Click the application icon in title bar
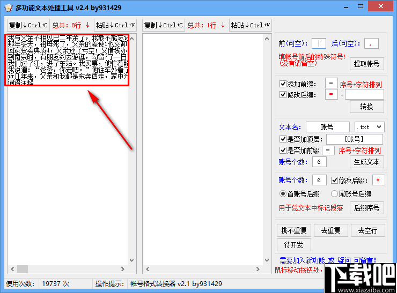Image resolution: width=397 pixels, height=293 pixels. [9, 8]
